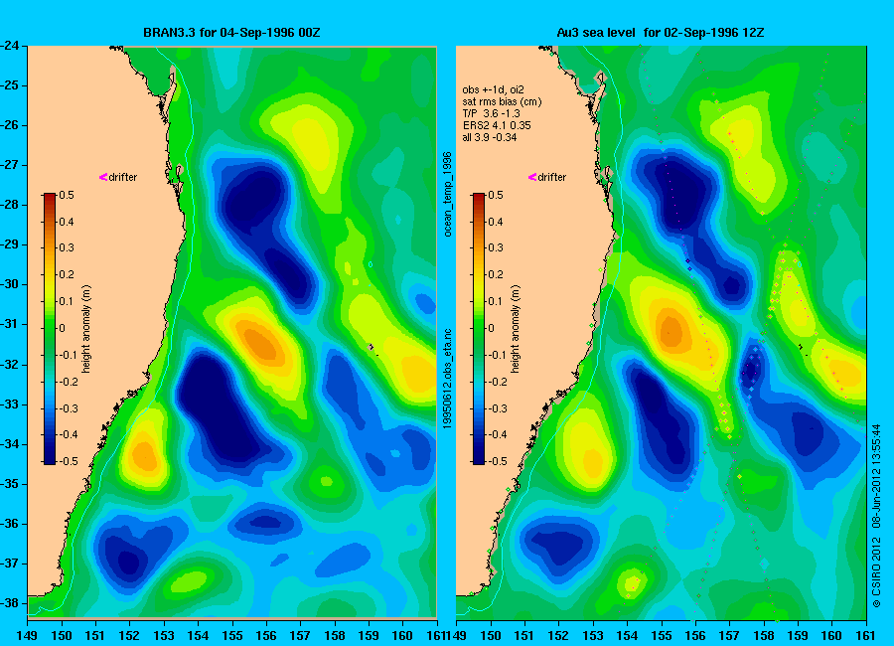Click the 0.5 tick on left color bar
This screenshot has height=646, width=894.
click(x=67, y=195)
